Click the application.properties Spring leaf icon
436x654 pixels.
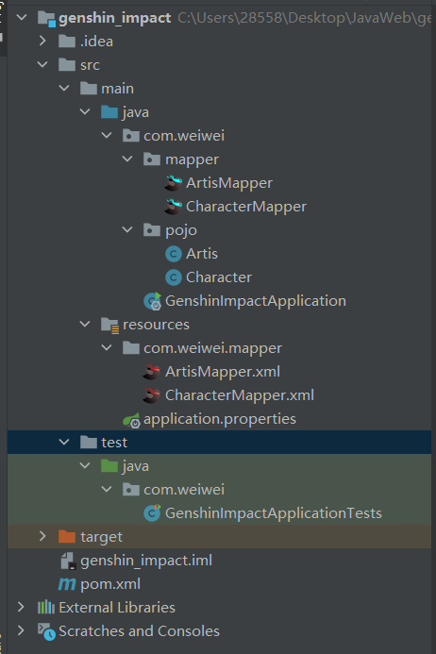[131, 420]
